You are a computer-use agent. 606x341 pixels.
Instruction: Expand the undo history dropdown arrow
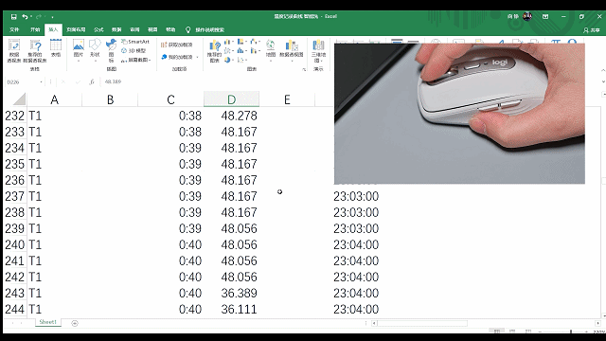(x=31, y=17)
